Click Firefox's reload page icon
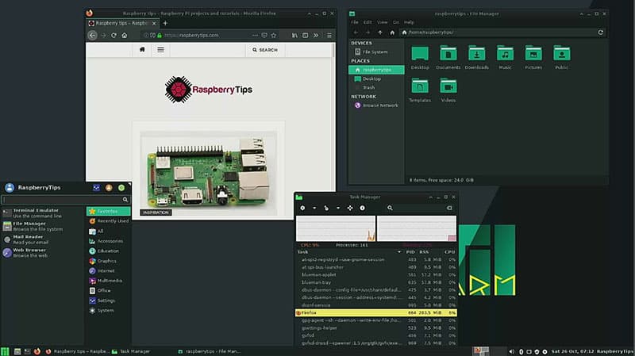Viewport: 635px width, 356px height. click(x=114, y=35)
